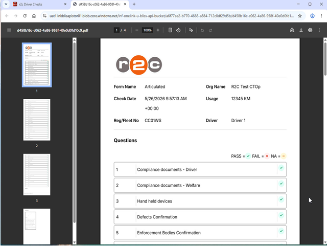Bookmark this page with the star icon

click(x=300, y=16)
